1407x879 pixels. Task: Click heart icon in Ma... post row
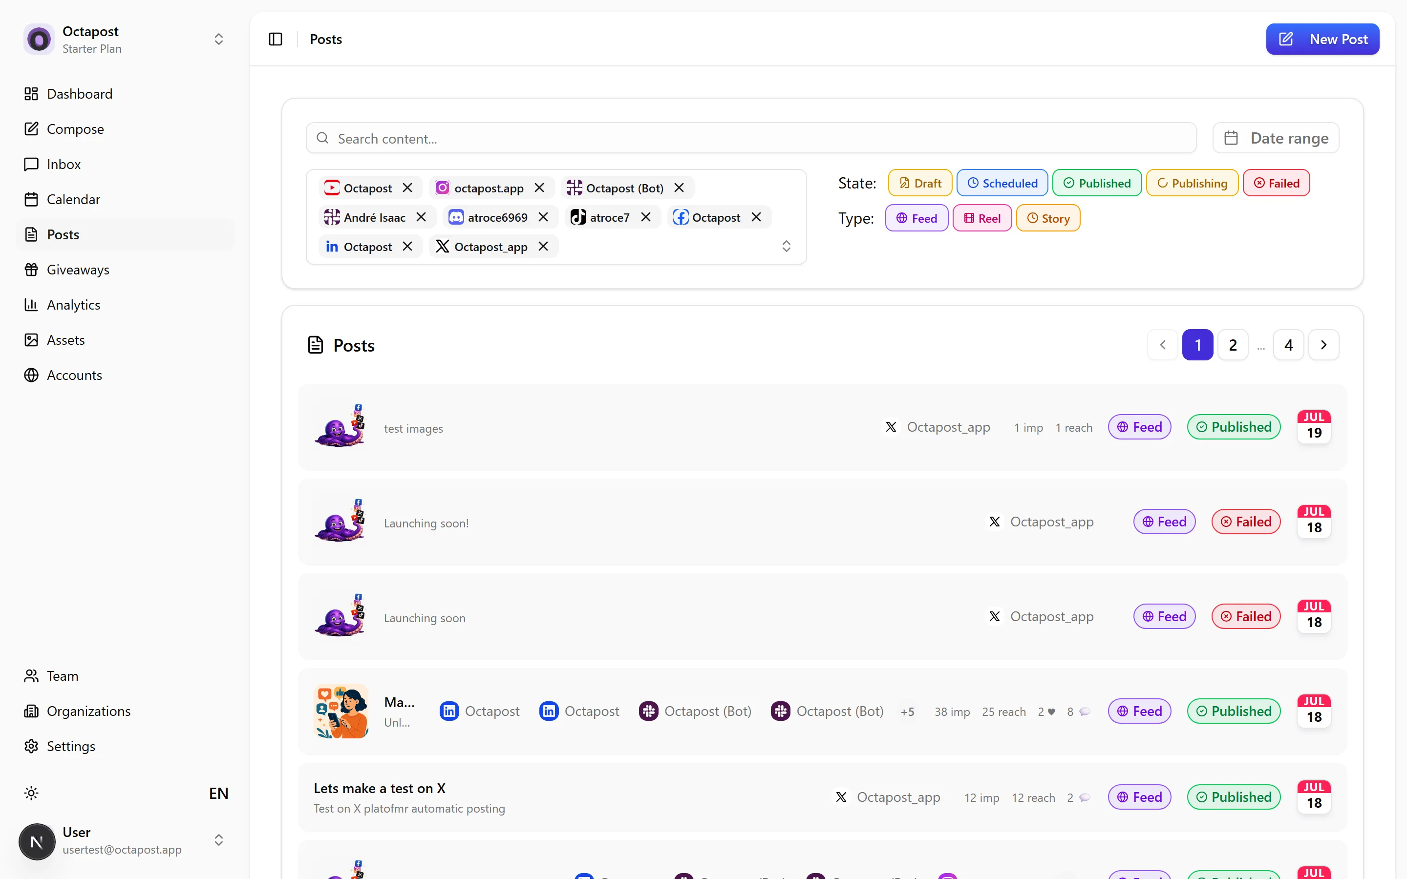click(1051, 712)
